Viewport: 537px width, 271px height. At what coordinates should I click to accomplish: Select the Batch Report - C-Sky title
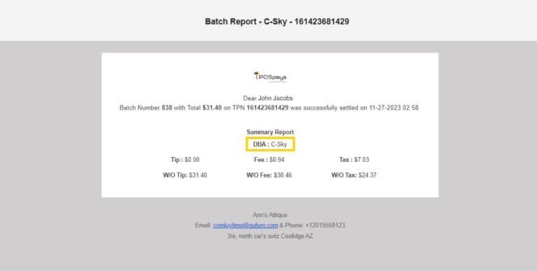tap(277, 21)
